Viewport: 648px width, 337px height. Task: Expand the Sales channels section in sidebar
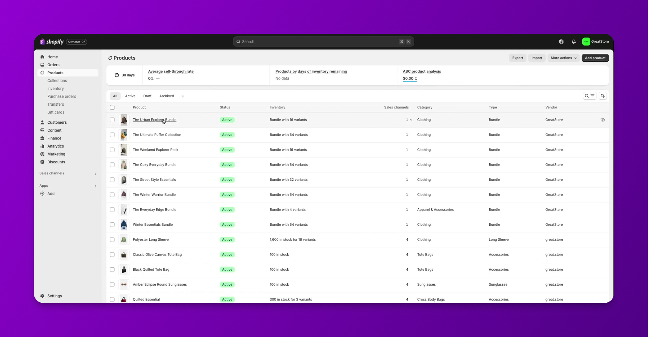[x=95, y=174]
